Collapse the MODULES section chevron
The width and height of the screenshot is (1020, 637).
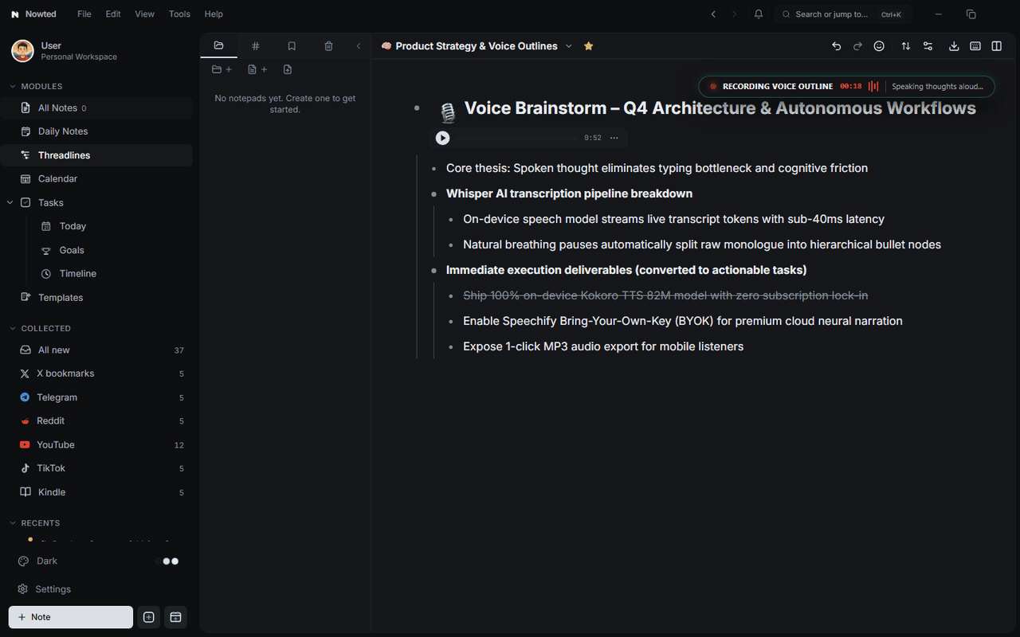pyautogui.click(x=12, y=86)
